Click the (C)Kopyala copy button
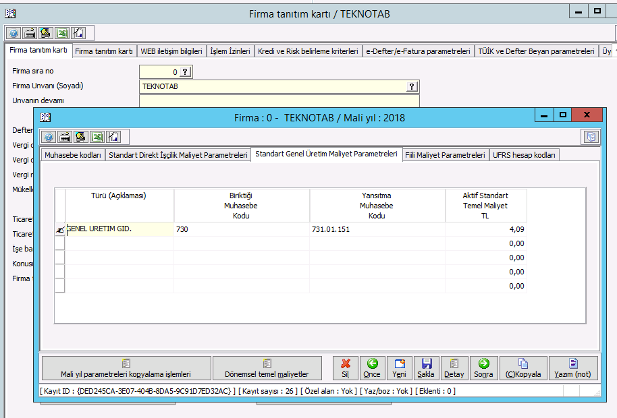 pos(522,368)
